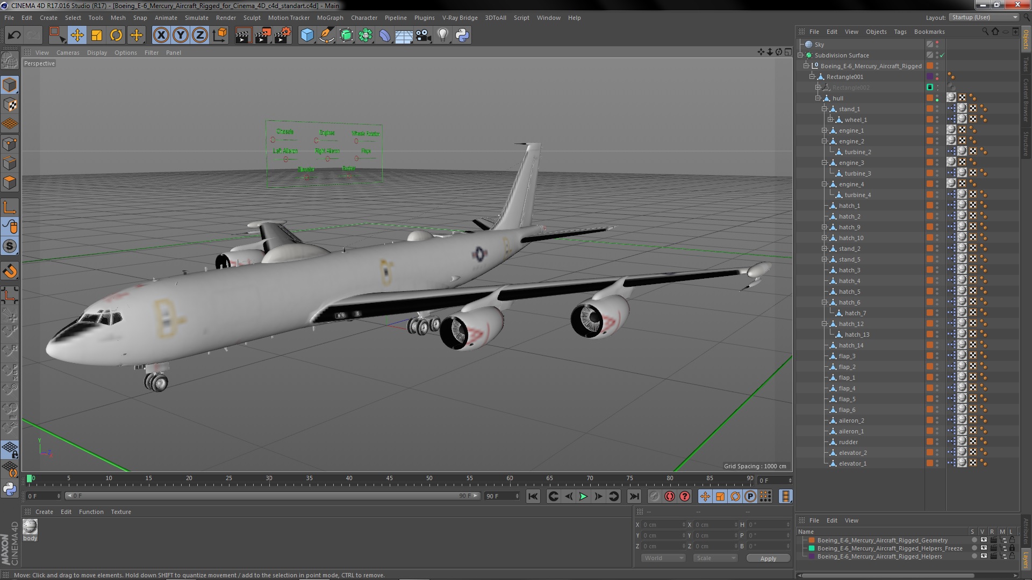Open the Scale mode dropdown
1032x580 pixels.
(715, 559)
